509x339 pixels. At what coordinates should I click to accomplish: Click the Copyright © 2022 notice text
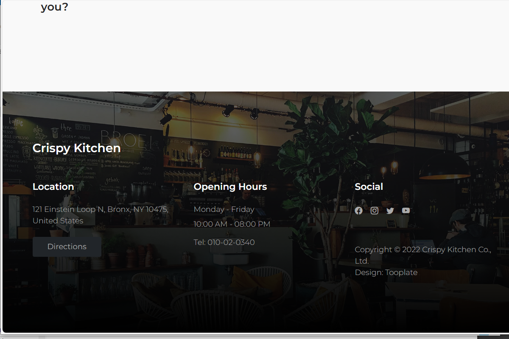(423, 255)
